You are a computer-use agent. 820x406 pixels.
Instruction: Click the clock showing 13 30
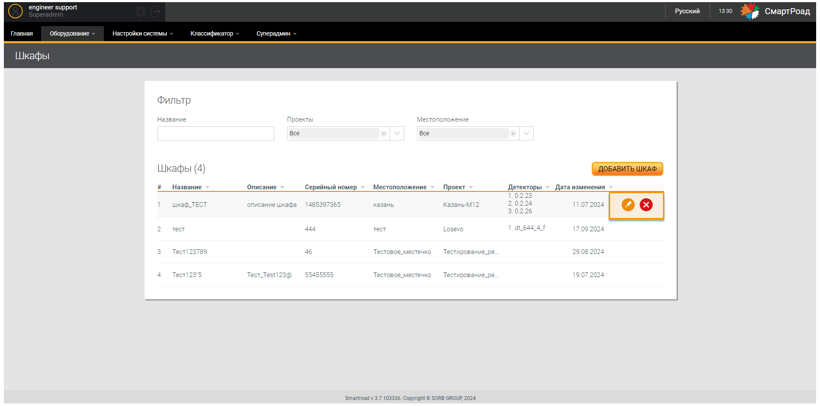pos(726,11)
